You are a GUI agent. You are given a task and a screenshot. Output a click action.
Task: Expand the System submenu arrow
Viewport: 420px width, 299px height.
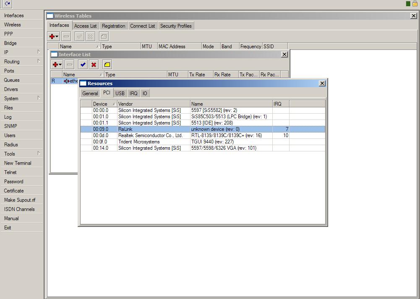click(x=39, y=98)
